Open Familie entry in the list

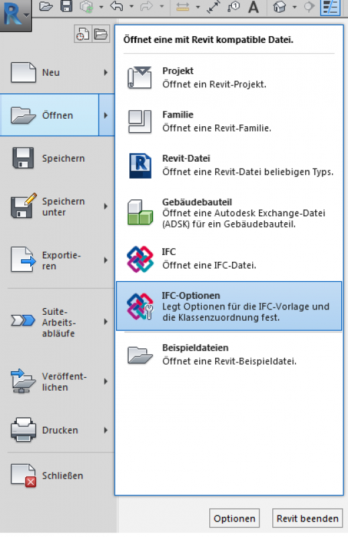(229, 121)
